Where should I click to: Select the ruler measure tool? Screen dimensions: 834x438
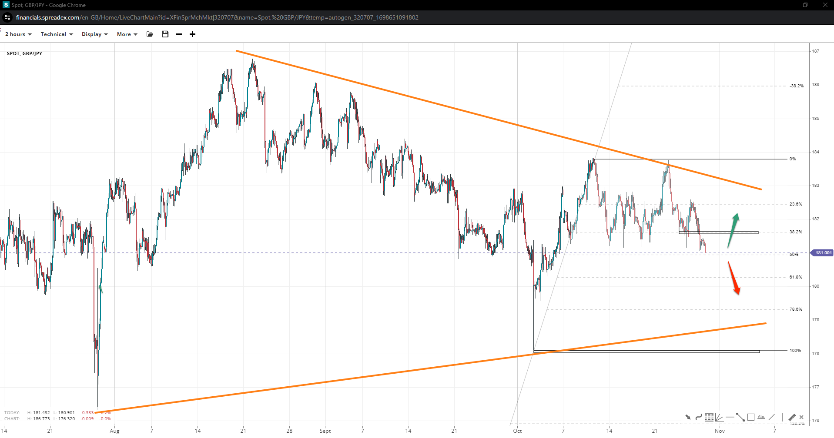coord(792,417)
